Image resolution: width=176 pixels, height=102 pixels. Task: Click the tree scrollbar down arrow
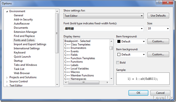coord(57,85)
